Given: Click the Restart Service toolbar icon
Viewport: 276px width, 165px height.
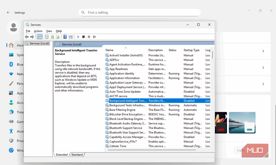Looking at the screenshot, I should point(94,37).
